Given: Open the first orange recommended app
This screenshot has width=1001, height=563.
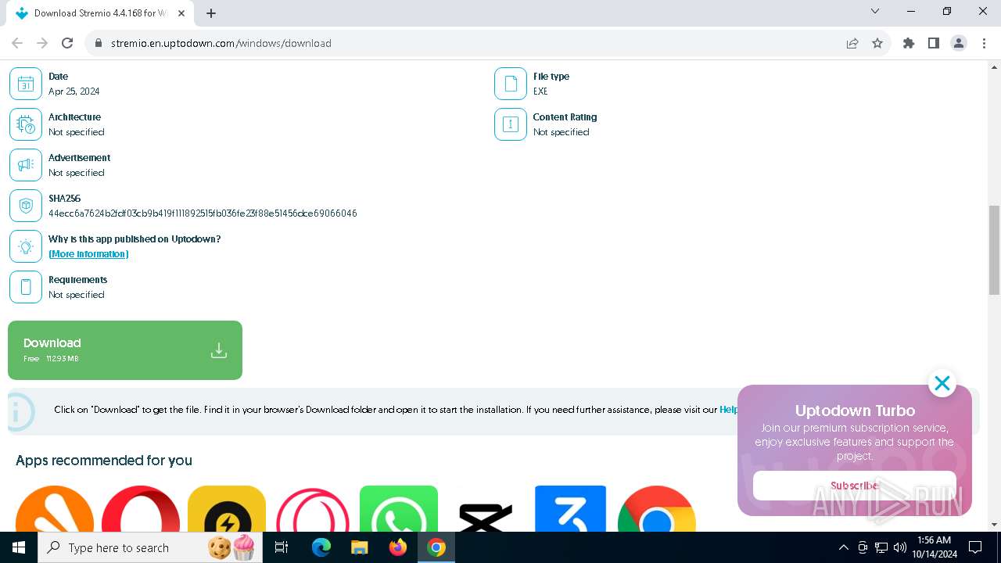Looking at the screenshot, I should 55,509.
